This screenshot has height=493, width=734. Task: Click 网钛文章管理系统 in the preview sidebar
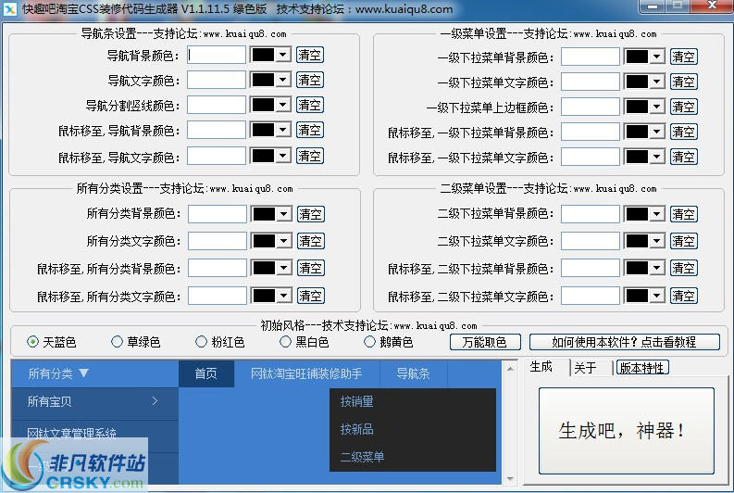point(71,433)
